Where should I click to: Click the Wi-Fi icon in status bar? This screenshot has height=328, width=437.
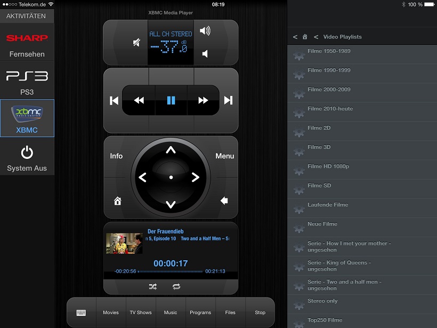(51, 4)
